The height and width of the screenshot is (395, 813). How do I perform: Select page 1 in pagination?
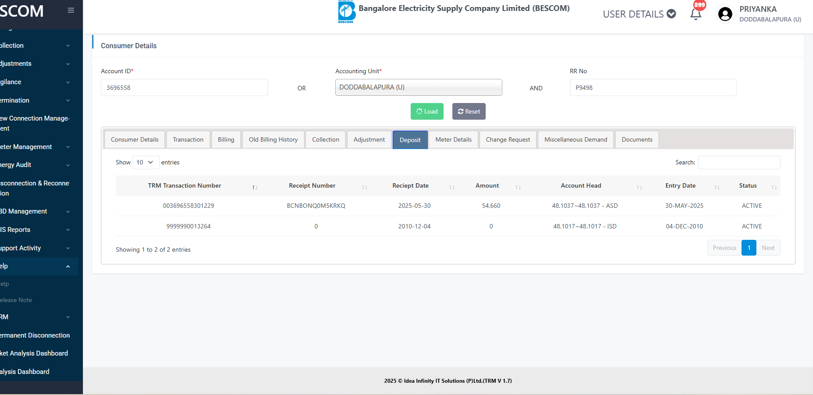[749, 248]
